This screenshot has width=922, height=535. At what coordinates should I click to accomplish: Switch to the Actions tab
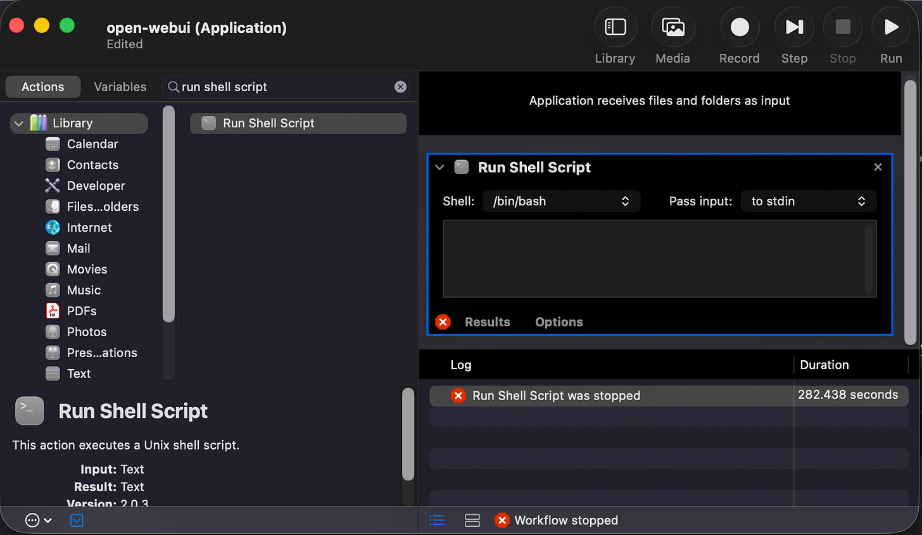[x=43, y=87]
